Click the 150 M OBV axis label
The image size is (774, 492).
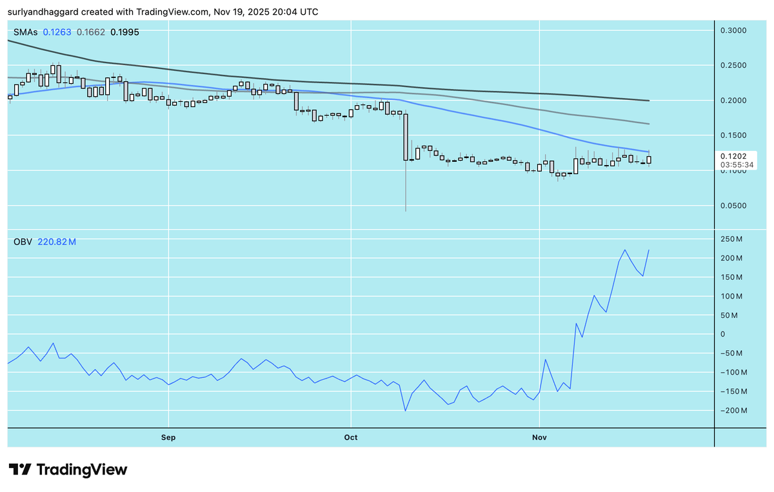pos(731,277)
